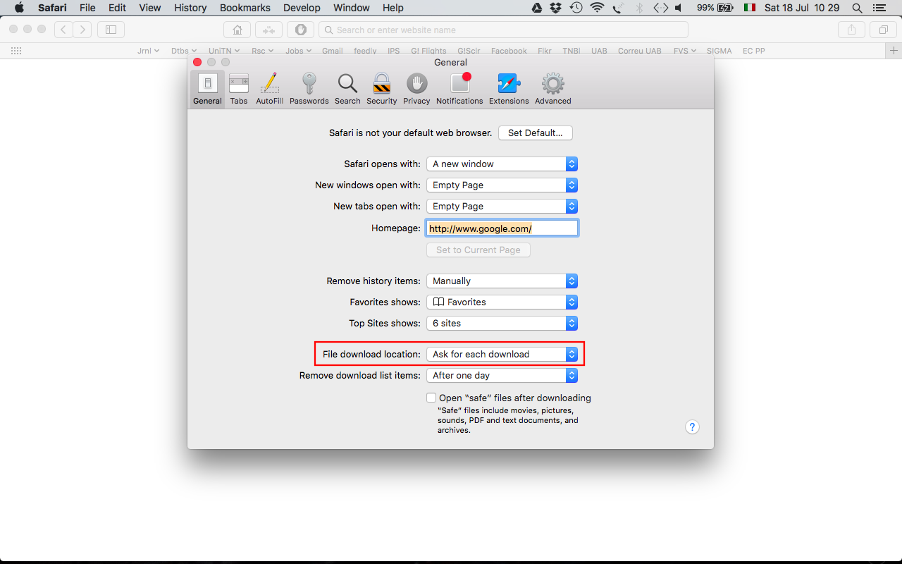This screenshot has width=902, height=564.
Task: Switch to the Tabs preferences pane
Action: [239, 89]
